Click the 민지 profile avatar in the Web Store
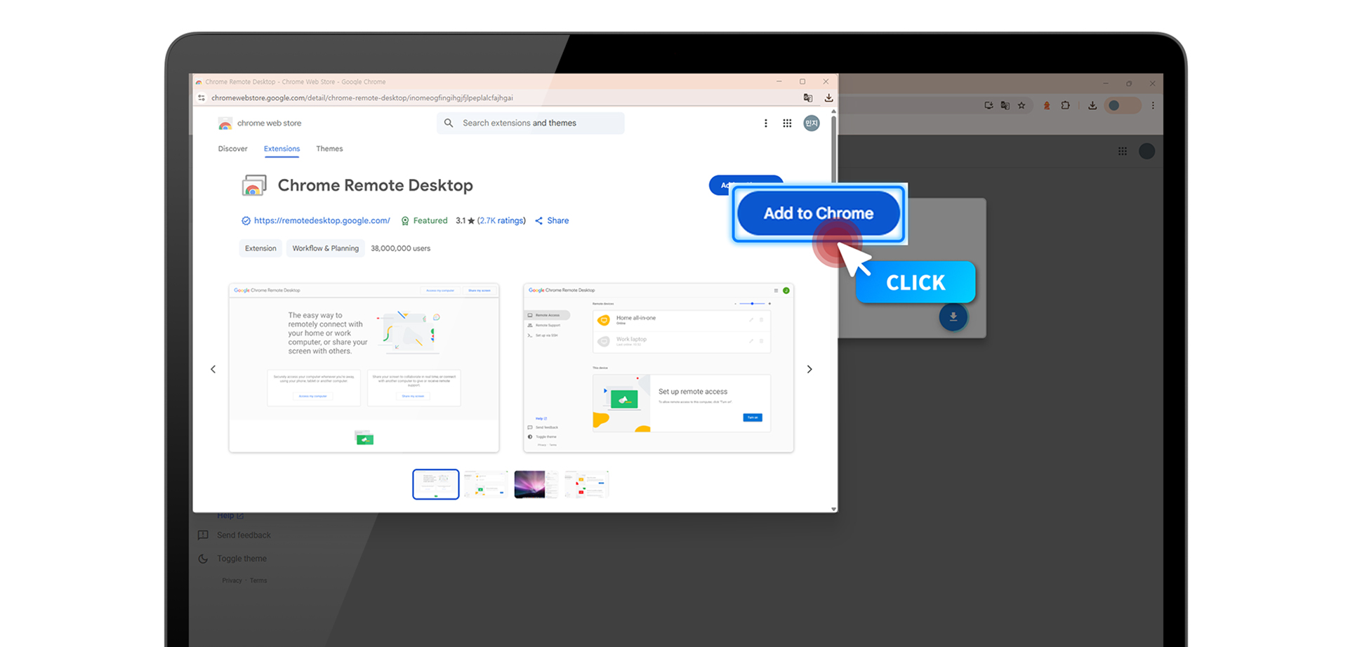 pos(812,124)
